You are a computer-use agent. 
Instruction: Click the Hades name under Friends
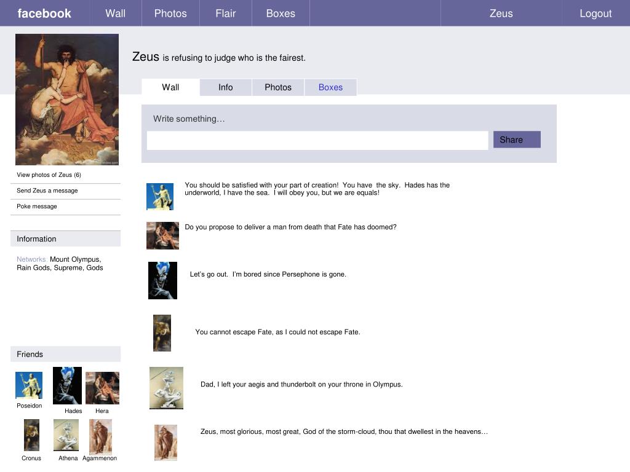tap(73, 411)
